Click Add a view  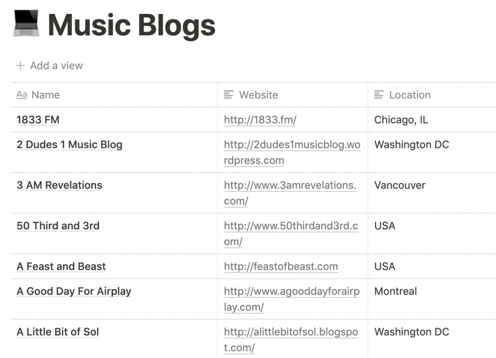click(x=55, y=65)
